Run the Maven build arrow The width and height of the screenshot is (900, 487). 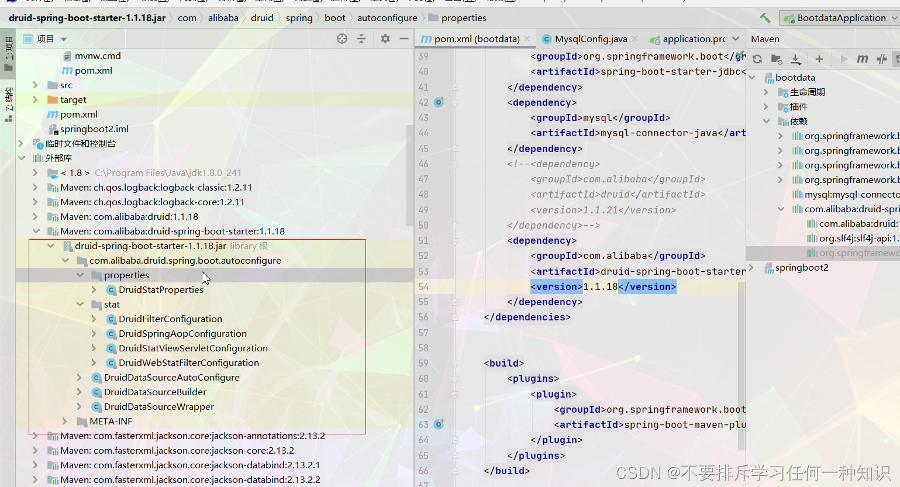click(843, 59)
